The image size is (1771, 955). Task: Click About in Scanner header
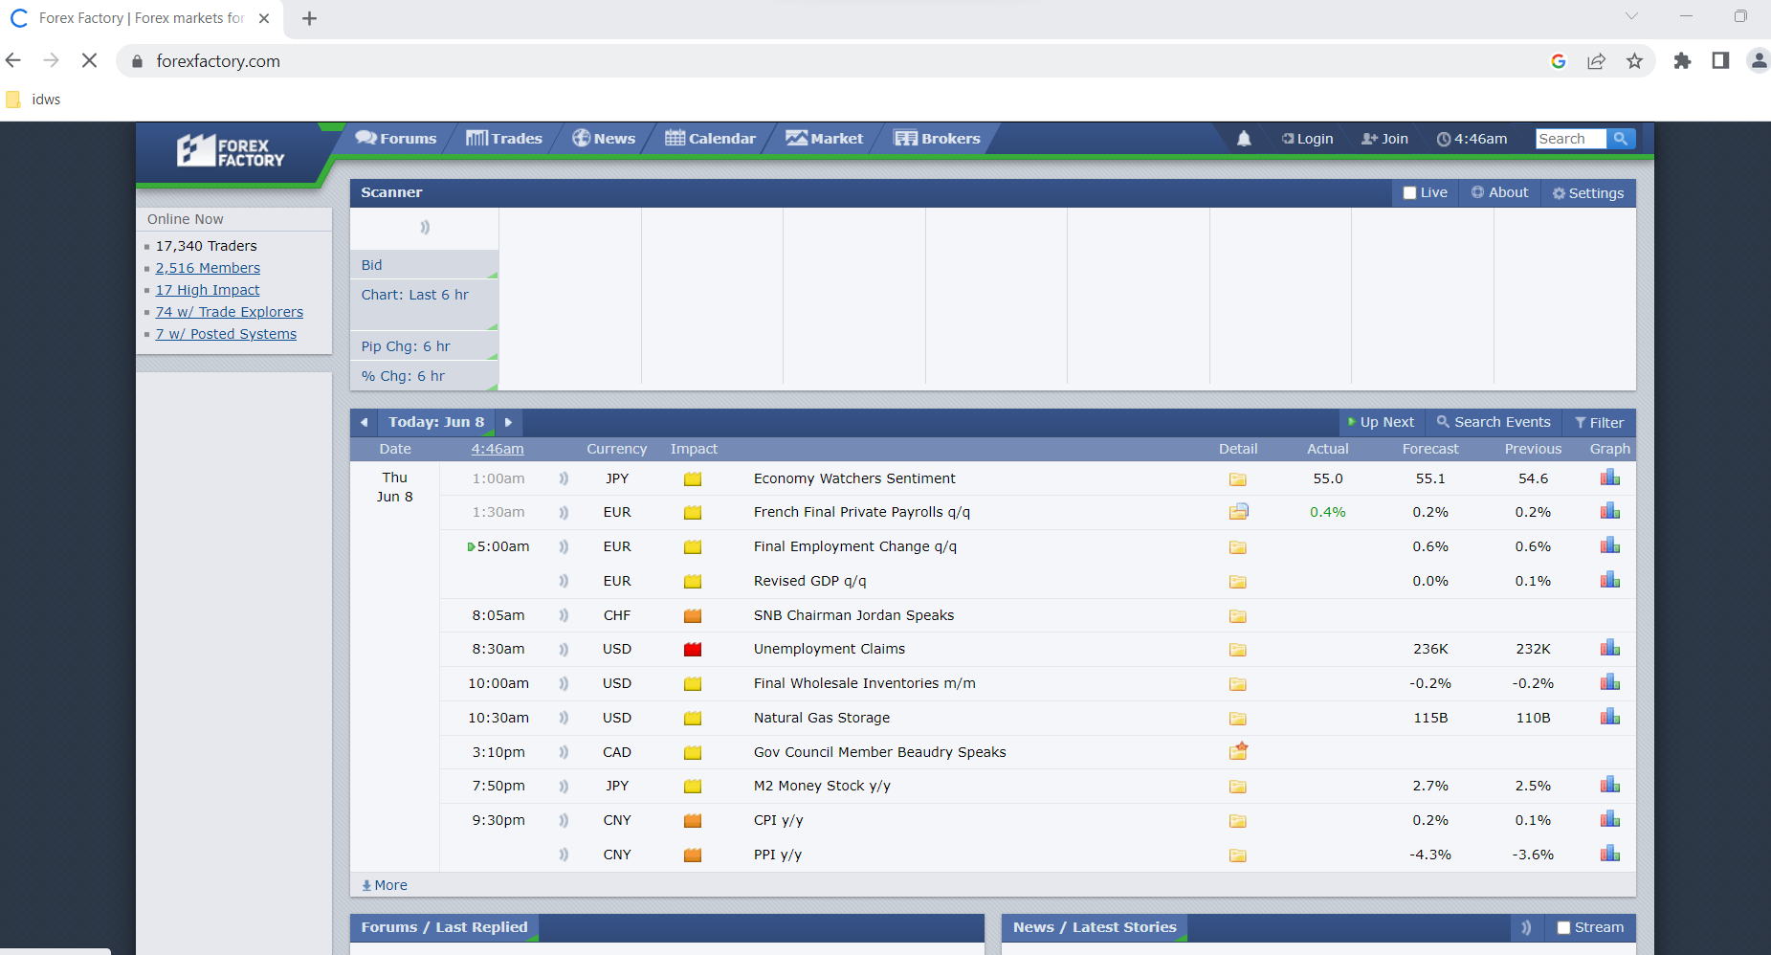point(1499,192)
